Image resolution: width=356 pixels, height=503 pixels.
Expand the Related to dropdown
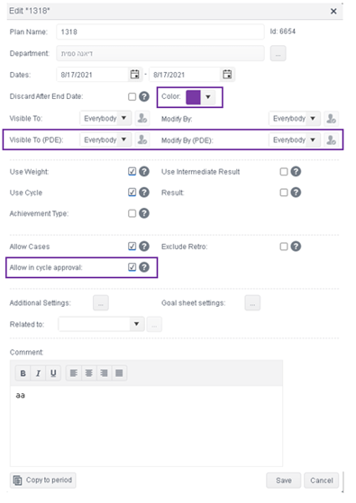tap(101, 324)
